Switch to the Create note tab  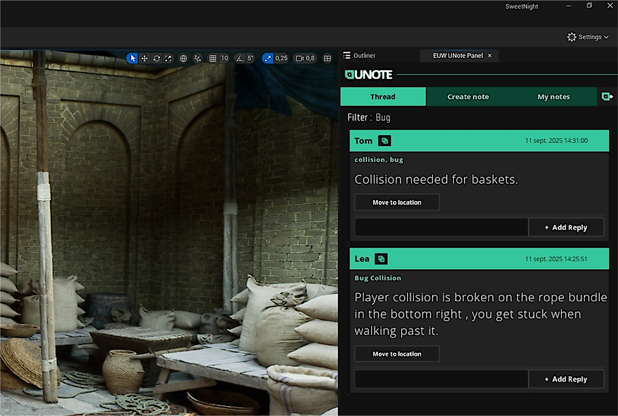[468, 97]
